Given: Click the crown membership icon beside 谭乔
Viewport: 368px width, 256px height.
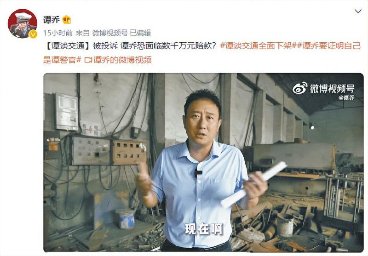Looking at the screenshot, I should (x=67, y=20).
